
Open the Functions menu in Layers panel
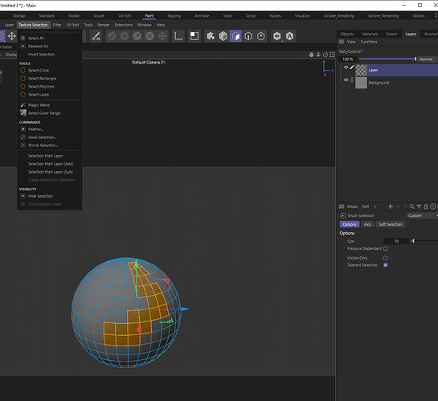pos(369,42)
